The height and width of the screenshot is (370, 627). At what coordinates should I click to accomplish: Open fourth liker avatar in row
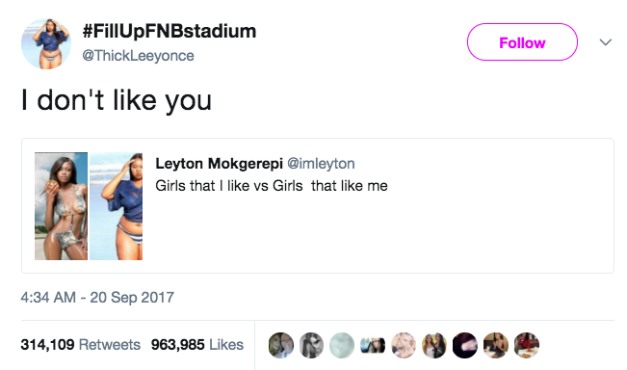[373, 345]
